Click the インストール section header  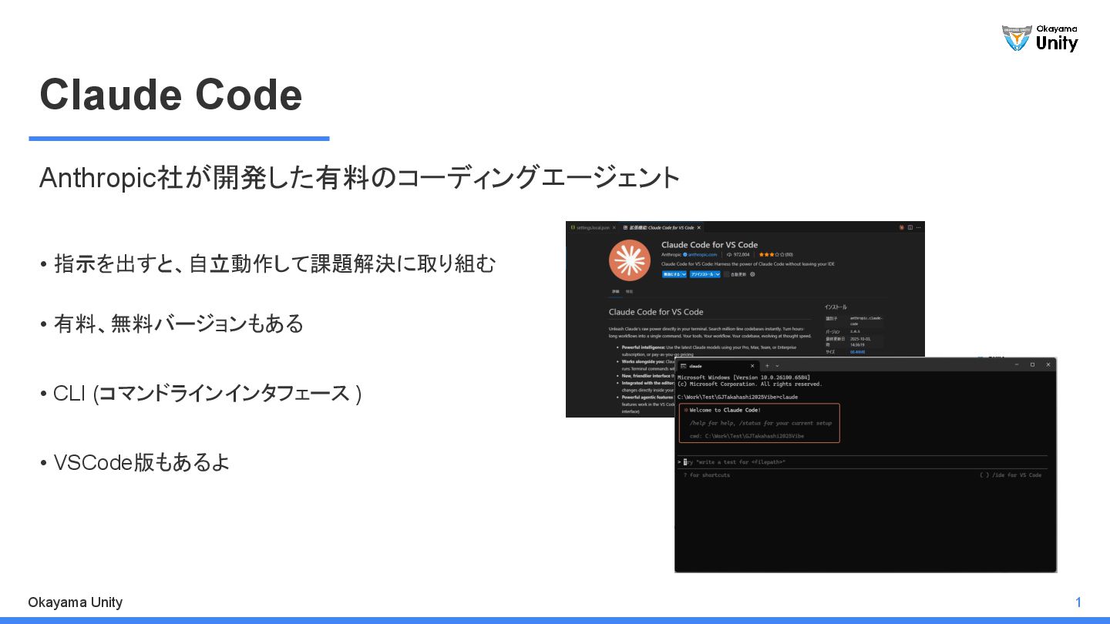(836, 307)
